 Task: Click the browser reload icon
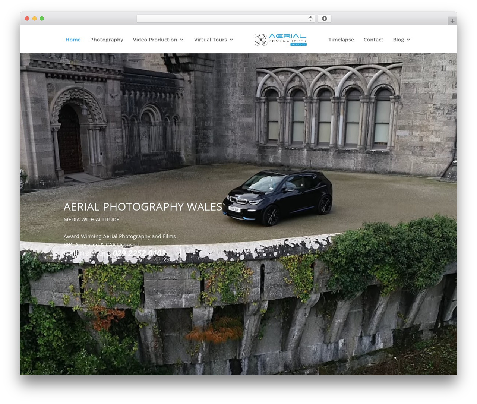coord(310,19)
